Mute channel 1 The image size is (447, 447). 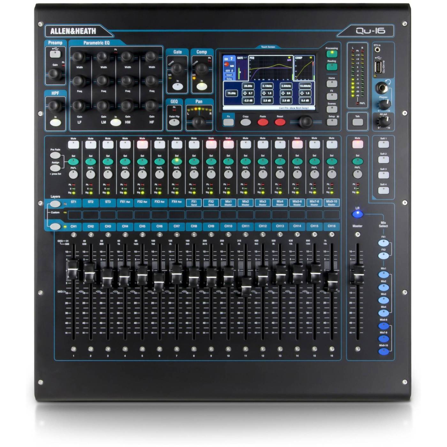[x=73, y=145]
